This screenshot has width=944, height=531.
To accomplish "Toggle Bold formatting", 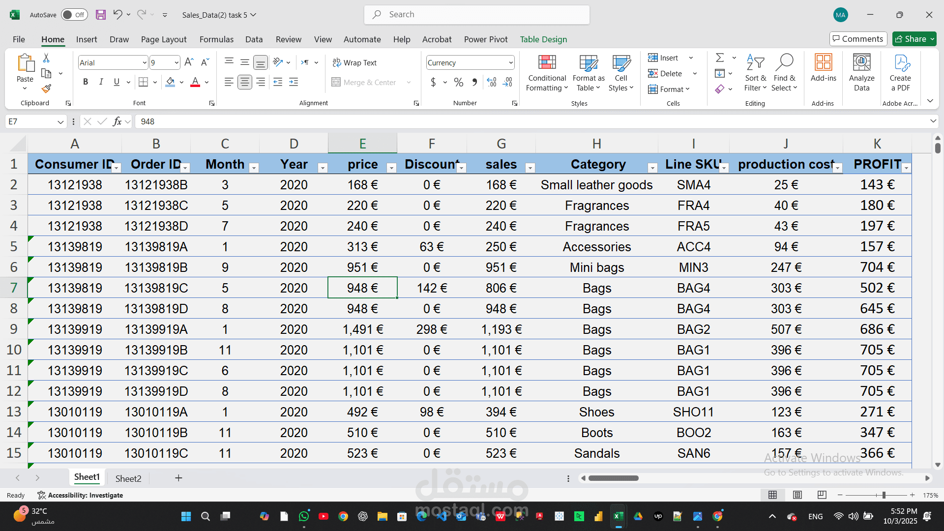I will 86,82.
